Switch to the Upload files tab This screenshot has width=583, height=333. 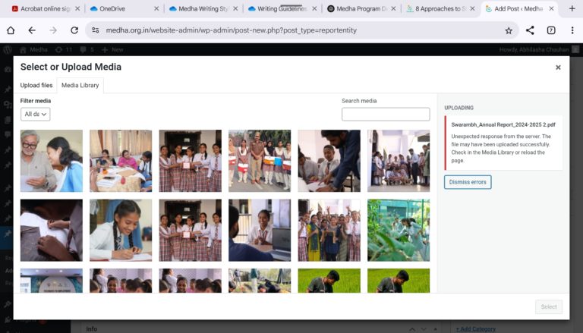[36, 86]
